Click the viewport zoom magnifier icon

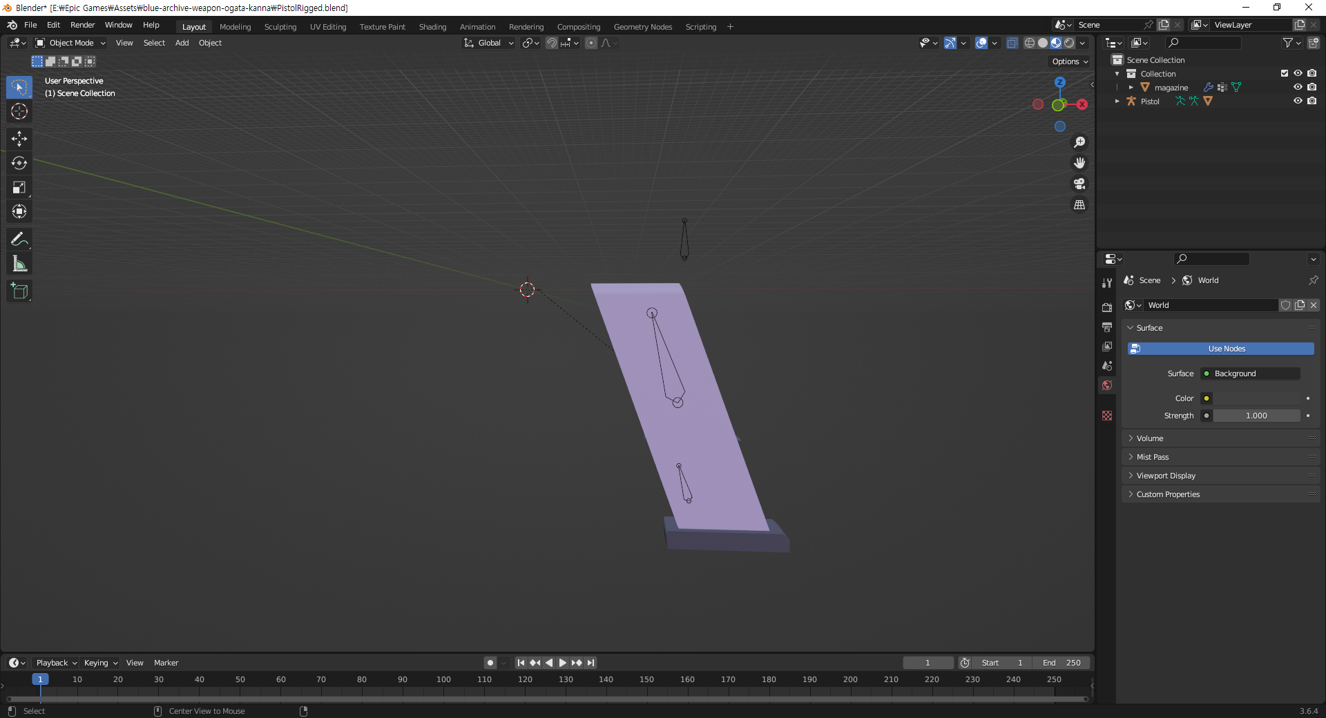pos(1079,142)
